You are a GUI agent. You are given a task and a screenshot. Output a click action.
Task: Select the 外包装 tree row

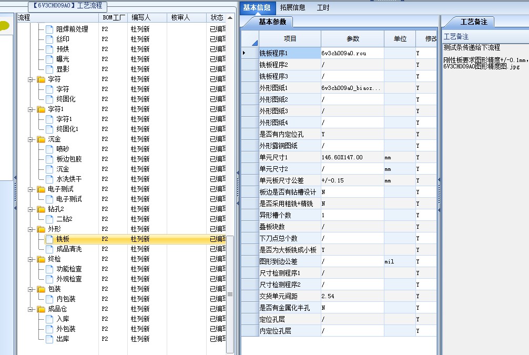pos(121,329)
